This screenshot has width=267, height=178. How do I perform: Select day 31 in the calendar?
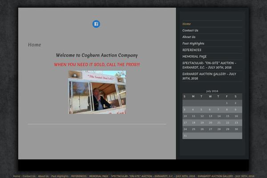pyautogui.click(x=185, y=136)
